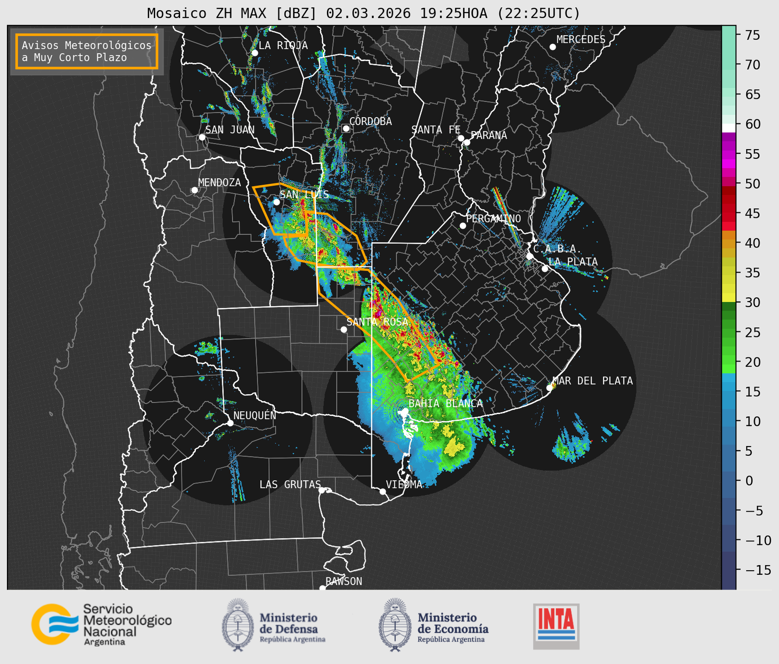Image resolution: width=779 pixels, height=664 pixels.
Task: Click the Pergamino city label
Action: click(x=493, y=218)
